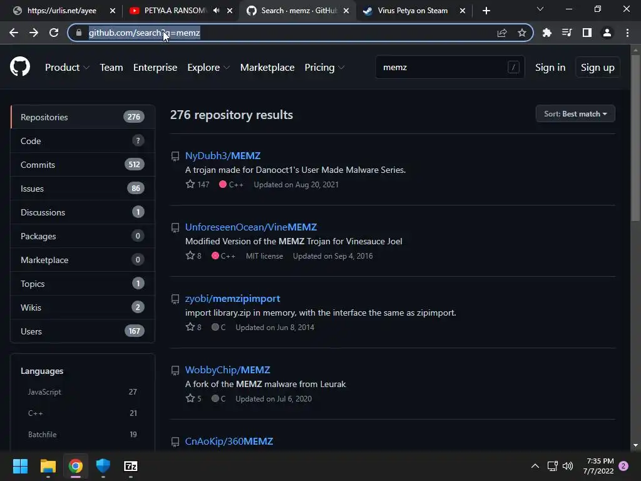The width and height of the screenshot is (641, 481).
Task: Open the Chrome three-dot menu
Action: pos(627,33)
